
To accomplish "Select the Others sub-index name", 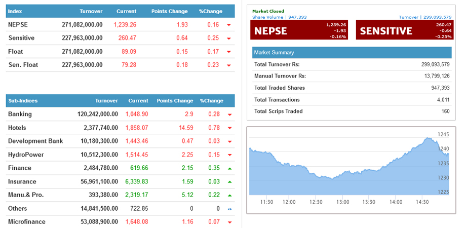I will (x=18, y=208).
